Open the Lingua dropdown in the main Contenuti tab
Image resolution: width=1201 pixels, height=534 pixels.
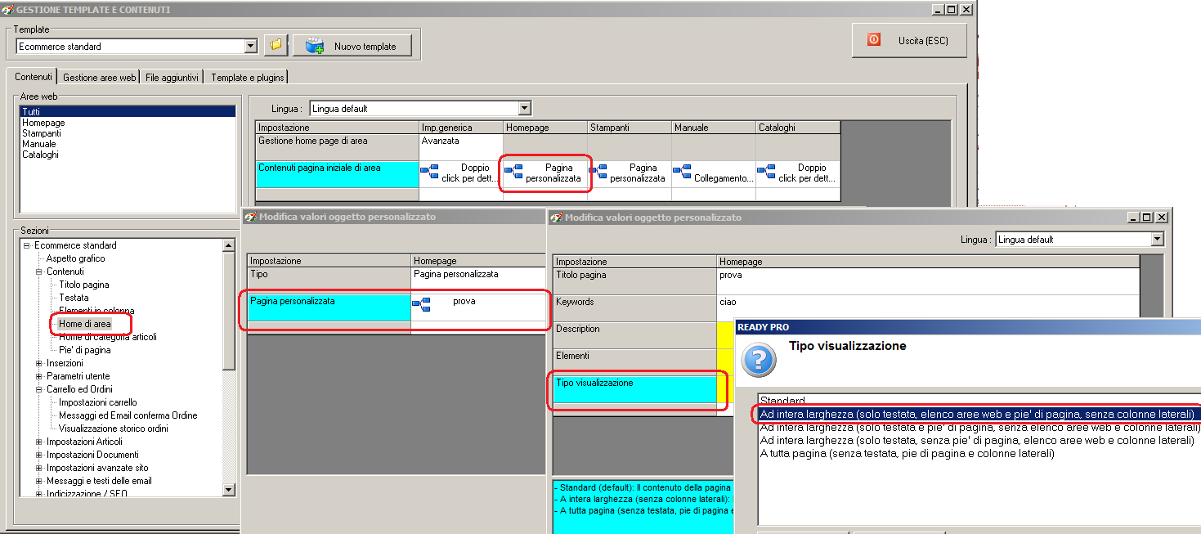click(x=524, y=108)
